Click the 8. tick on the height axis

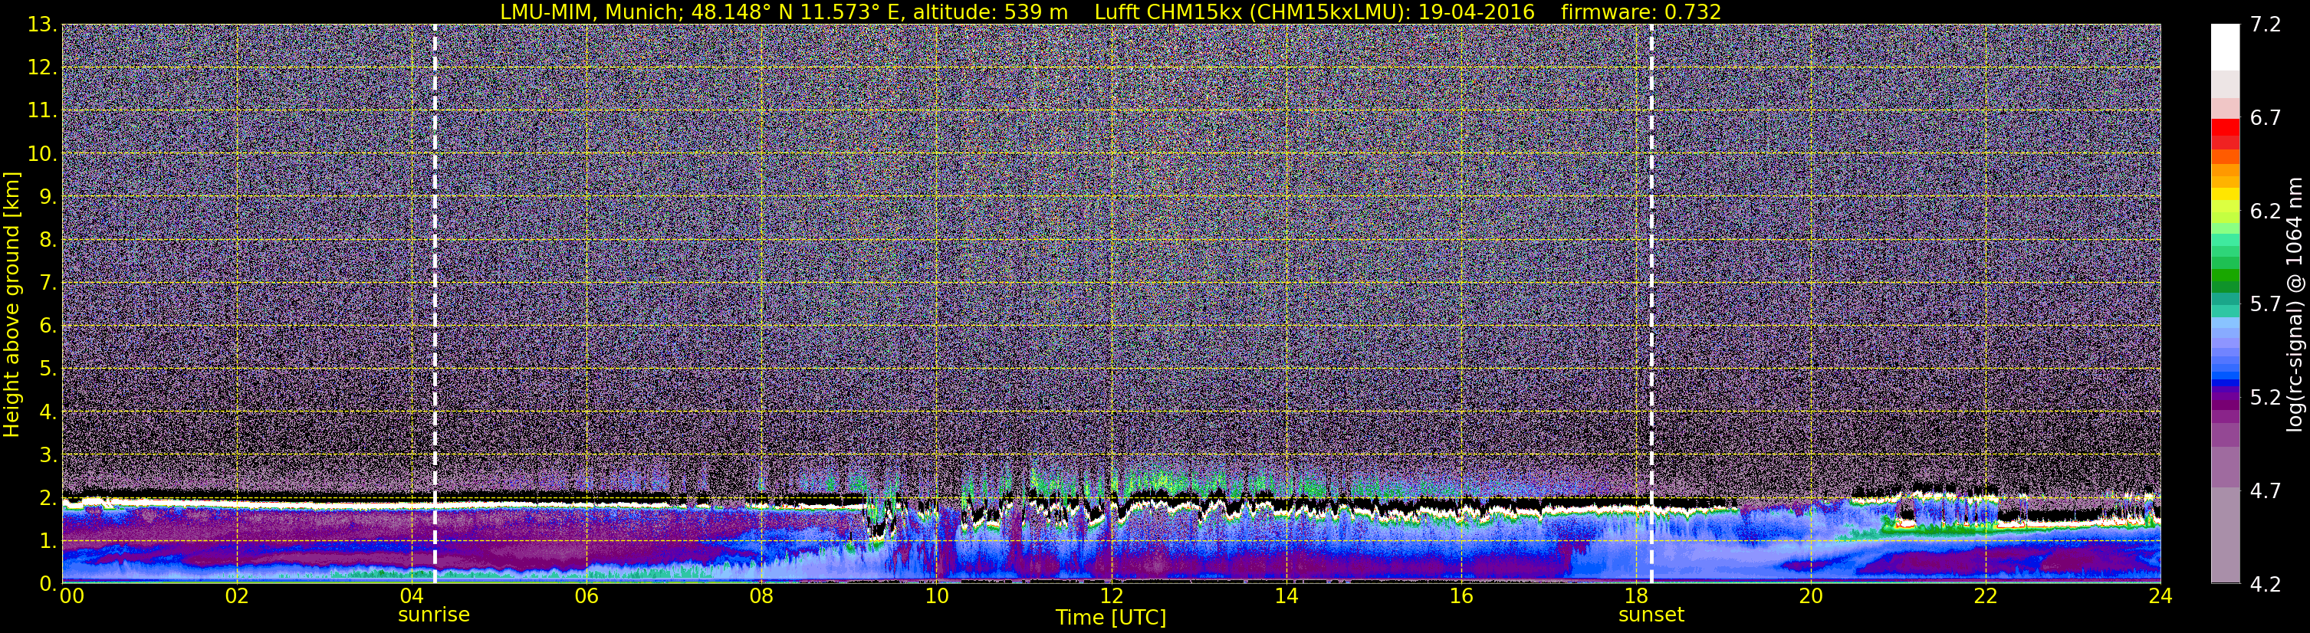point(48,241)
